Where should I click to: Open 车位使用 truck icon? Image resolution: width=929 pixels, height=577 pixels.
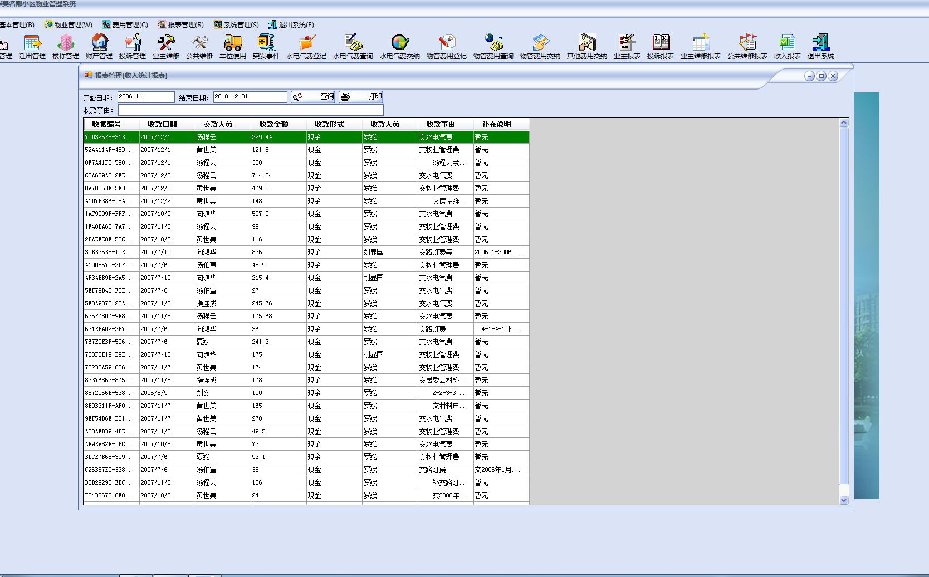233,47
